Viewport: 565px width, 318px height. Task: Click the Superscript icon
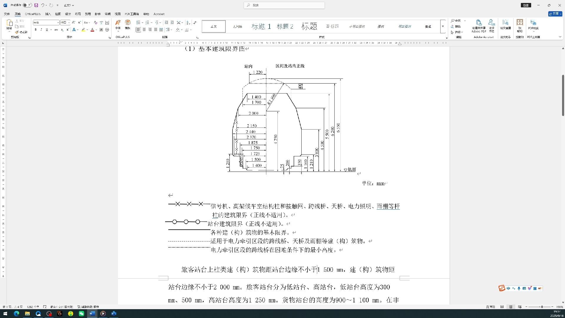click(68, 30)
